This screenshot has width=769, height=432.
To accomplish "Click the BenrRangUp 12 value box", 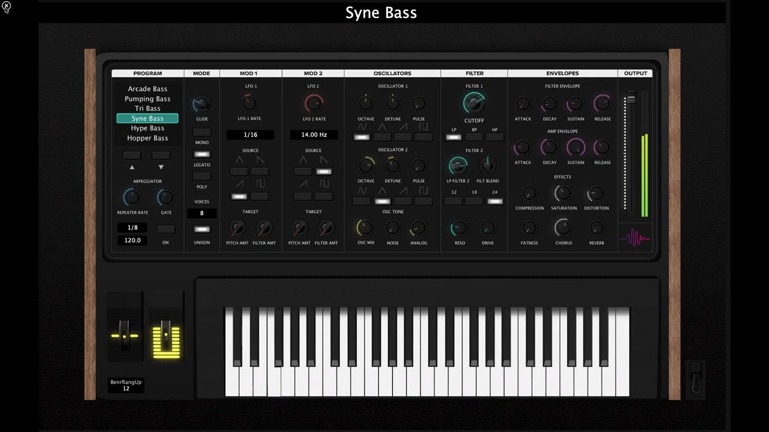I will click(126, 385).
